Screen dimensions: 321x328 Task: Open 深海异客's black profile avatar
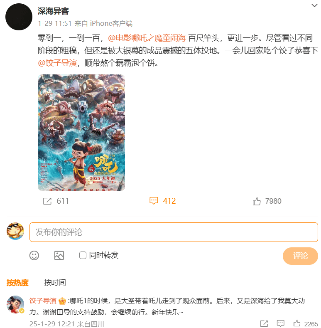click(19, 17)
